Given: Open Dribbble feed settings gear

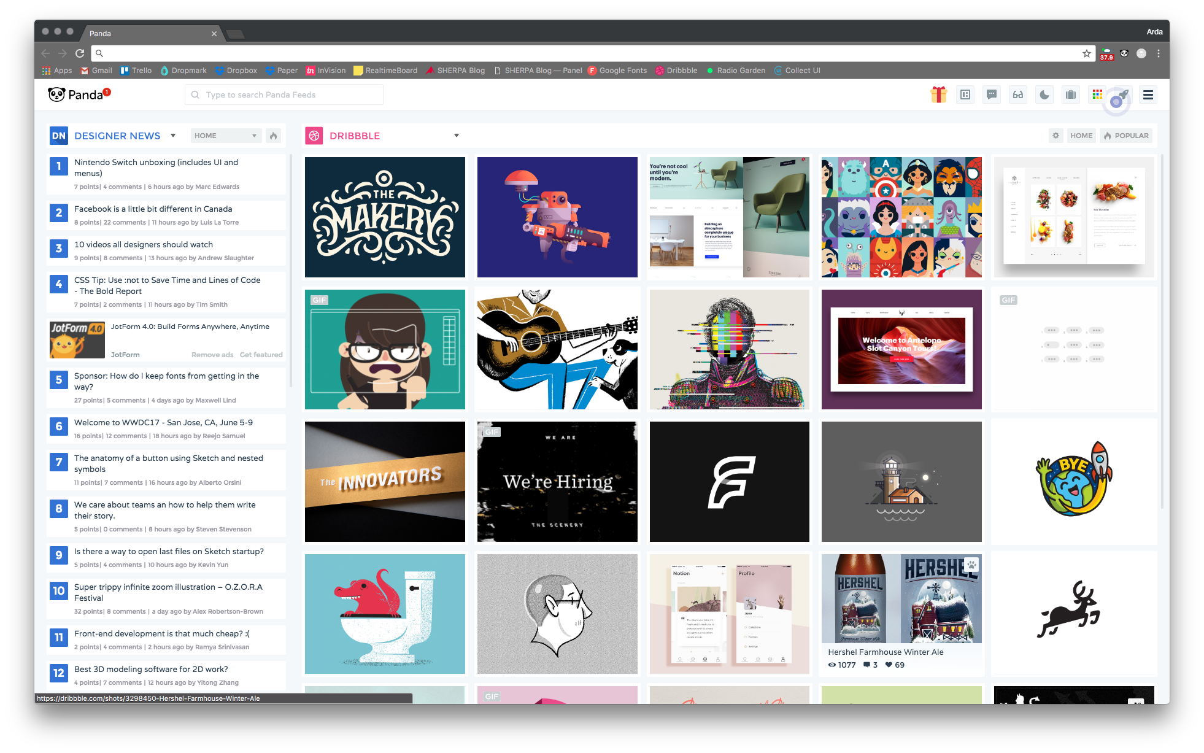Looking at the screenshot, I should pyautogui.click(x=1055, y=136).
